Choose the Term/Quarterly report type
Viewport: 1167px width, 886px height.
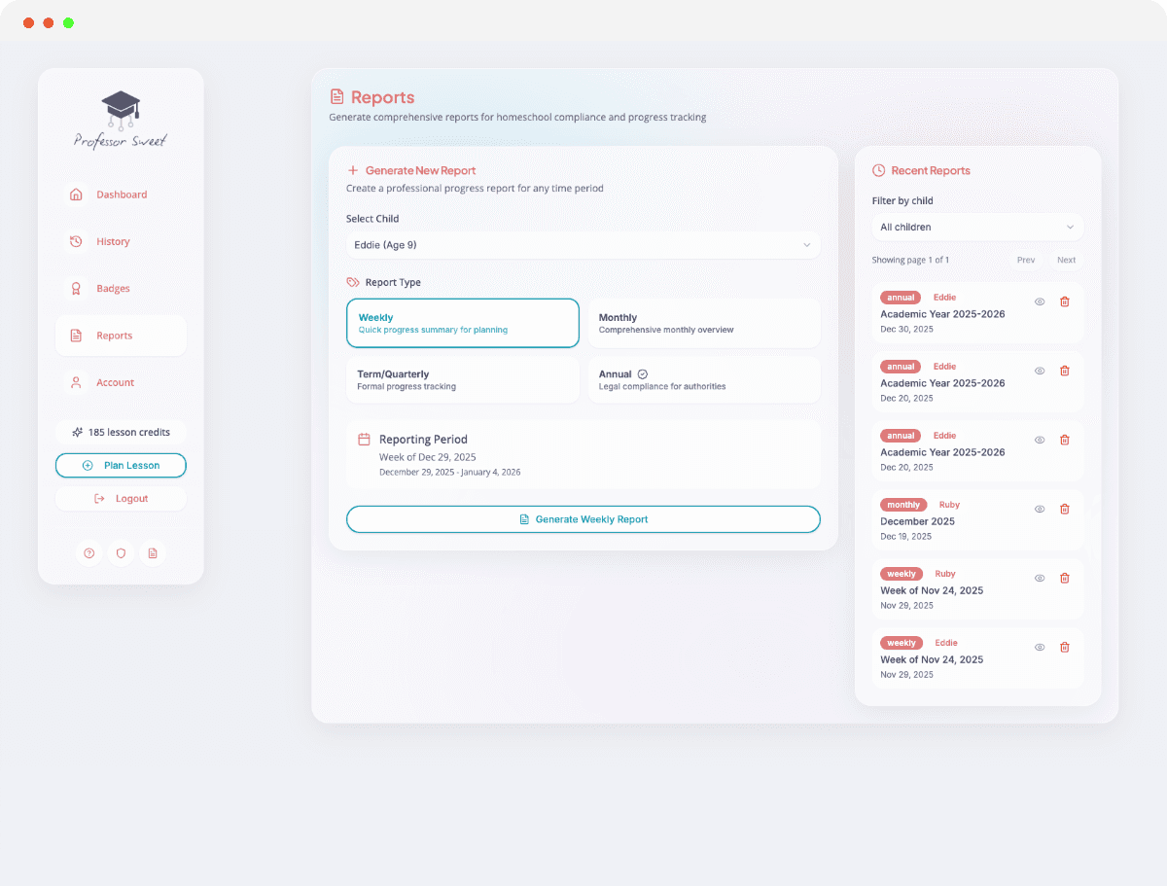click(462, 379)
